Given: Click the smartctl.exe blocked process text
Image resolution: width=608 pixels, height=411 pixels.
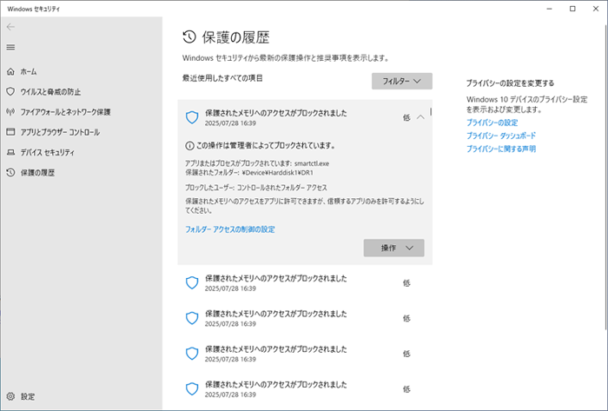Looking at the screenshot, I should click(311, 163).
